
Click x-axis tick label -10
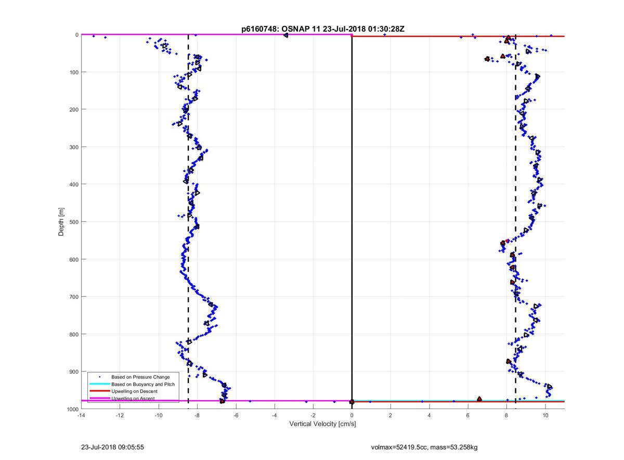(158, 415)
